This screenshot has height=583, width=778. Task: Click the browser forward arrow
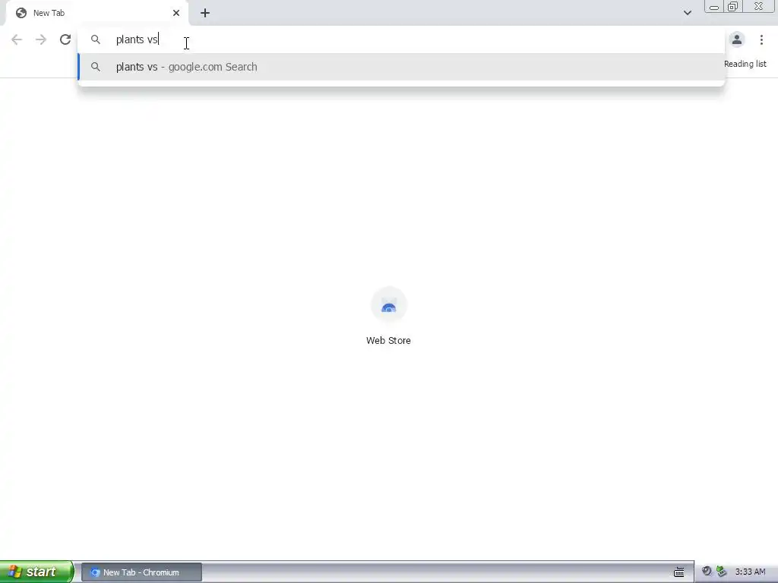(41, 39)
